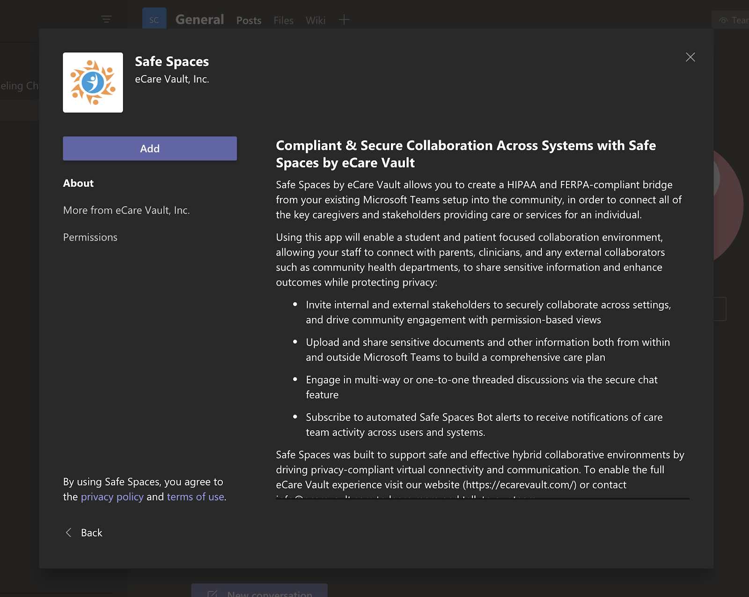
Task: Open More from eCare Vault, Inc.
Action: (x=126, y=210)
